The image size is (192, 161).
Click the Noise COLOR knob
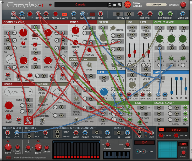pos(9,105)
